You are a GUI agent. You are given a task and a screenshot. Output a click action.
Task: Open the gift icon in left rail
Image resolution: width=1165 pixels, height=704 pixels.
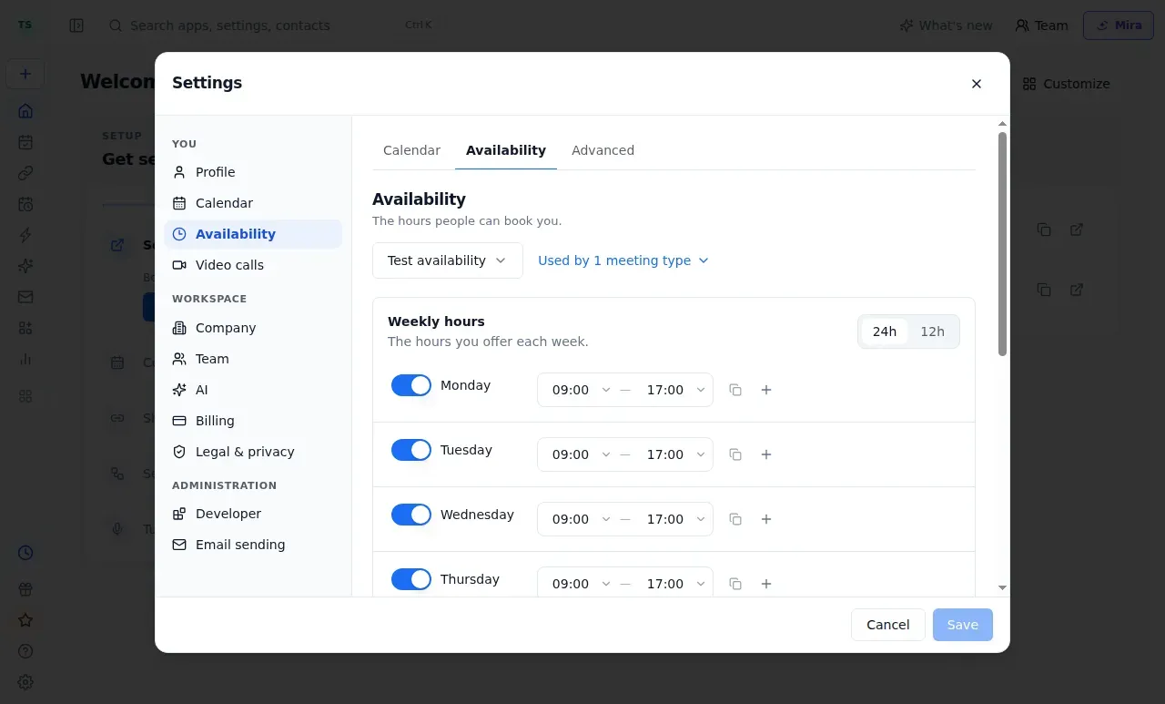[x=25, y=589]
